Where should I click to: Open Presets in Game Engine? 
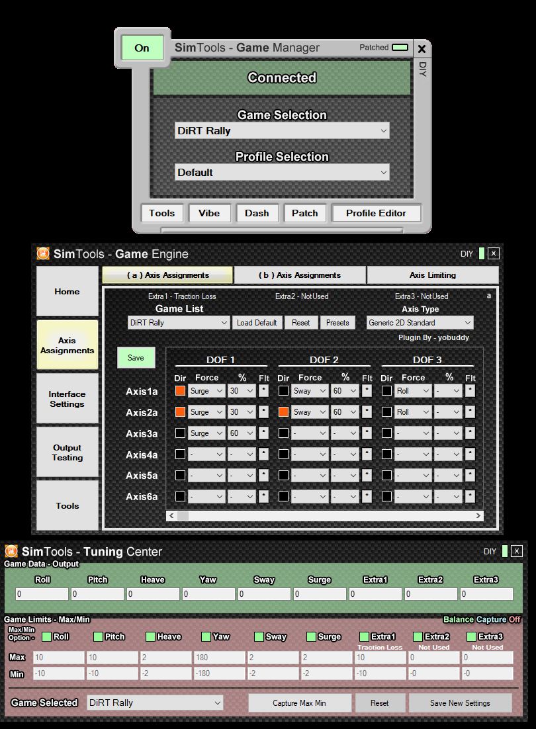coord(337,323)
